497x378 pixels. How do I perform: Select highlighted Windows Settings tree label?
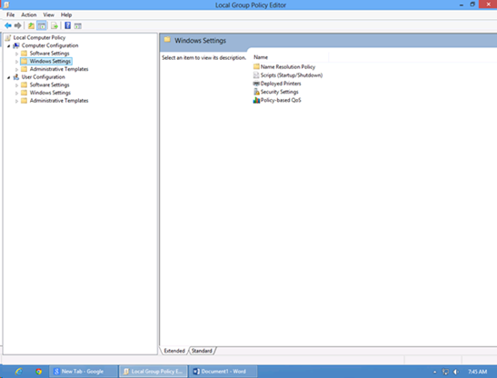(x=50, y=61)
